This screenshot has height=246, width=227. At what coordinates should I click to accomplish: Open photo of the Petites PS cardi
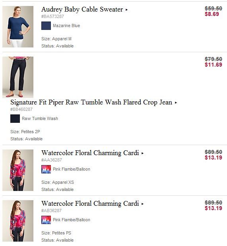18,221
